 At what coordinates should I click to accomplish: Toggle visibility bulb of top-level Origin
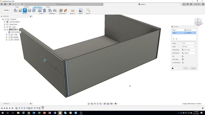coord(7,27)
